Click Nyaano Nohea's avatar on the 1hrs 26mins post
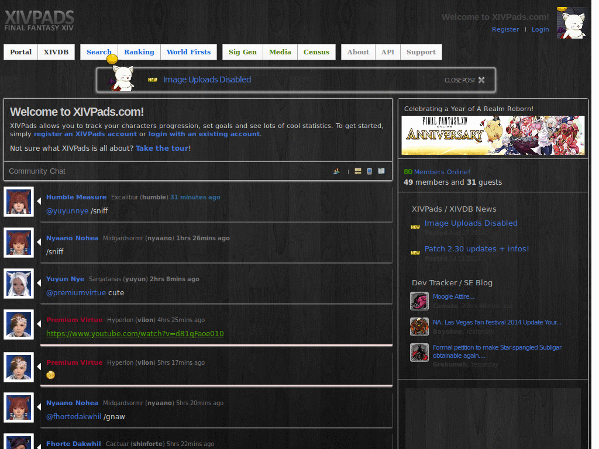Viewport: 599px width, 449px height. (x=19, y=243)
